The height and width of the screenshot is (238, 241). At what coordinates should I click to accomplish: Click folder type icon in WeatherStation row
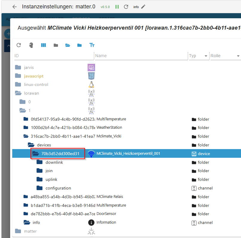(x=194, y=128)
